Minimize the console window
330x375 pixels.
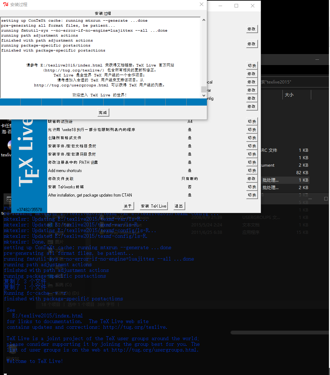pos(310,199)
